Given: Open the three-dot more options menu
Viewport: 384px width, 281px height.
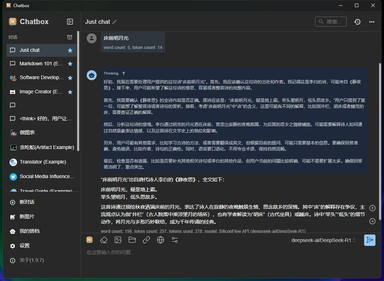Looking at the screenshot, I should point(372,22).
